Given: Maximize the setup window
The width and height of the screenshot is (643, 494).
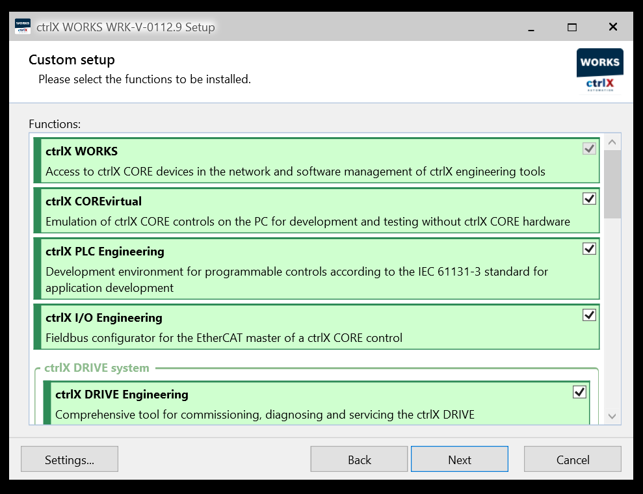Looking at the screenshot, I should point(572,27).
